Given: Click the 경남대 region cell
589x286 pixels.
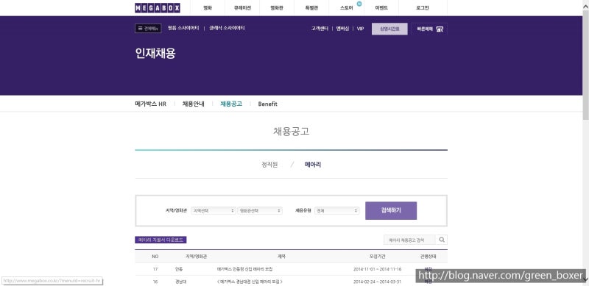Looking at the screenshot, I should coord(180,281).
